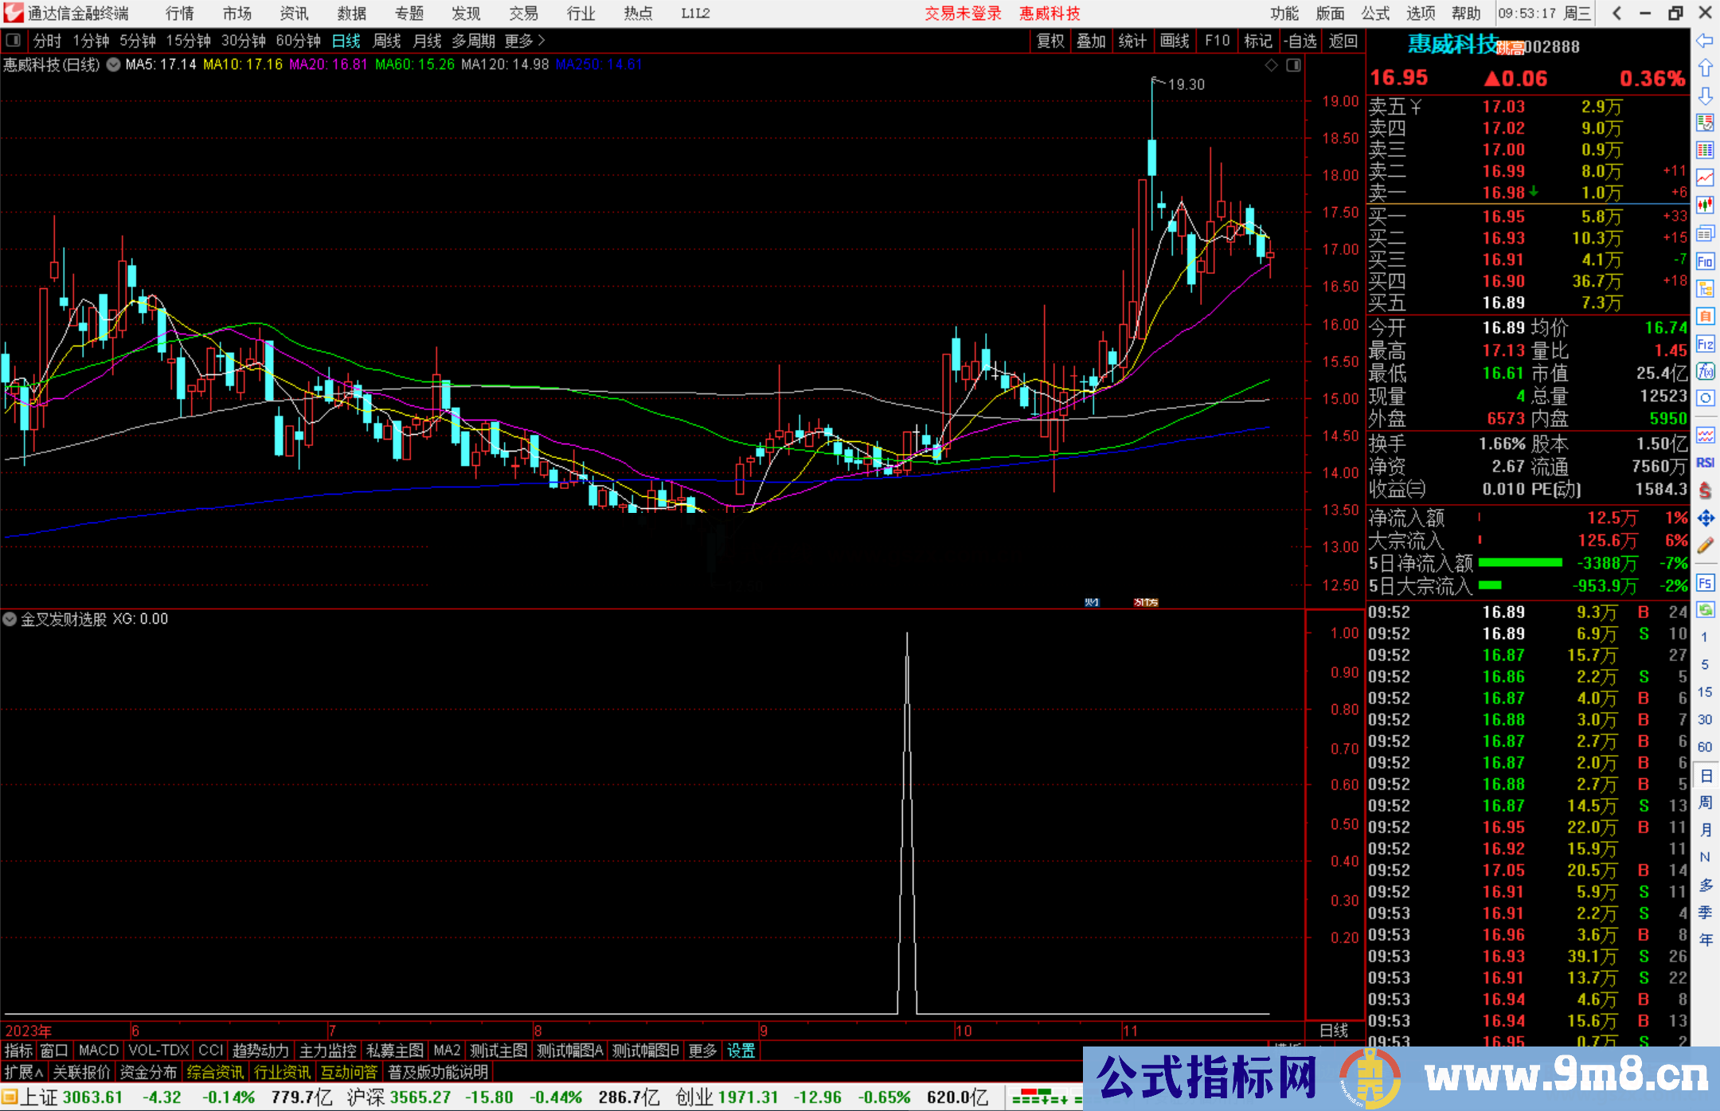
Task: Click the FS sidebar icon
Action: (1705, 583)
